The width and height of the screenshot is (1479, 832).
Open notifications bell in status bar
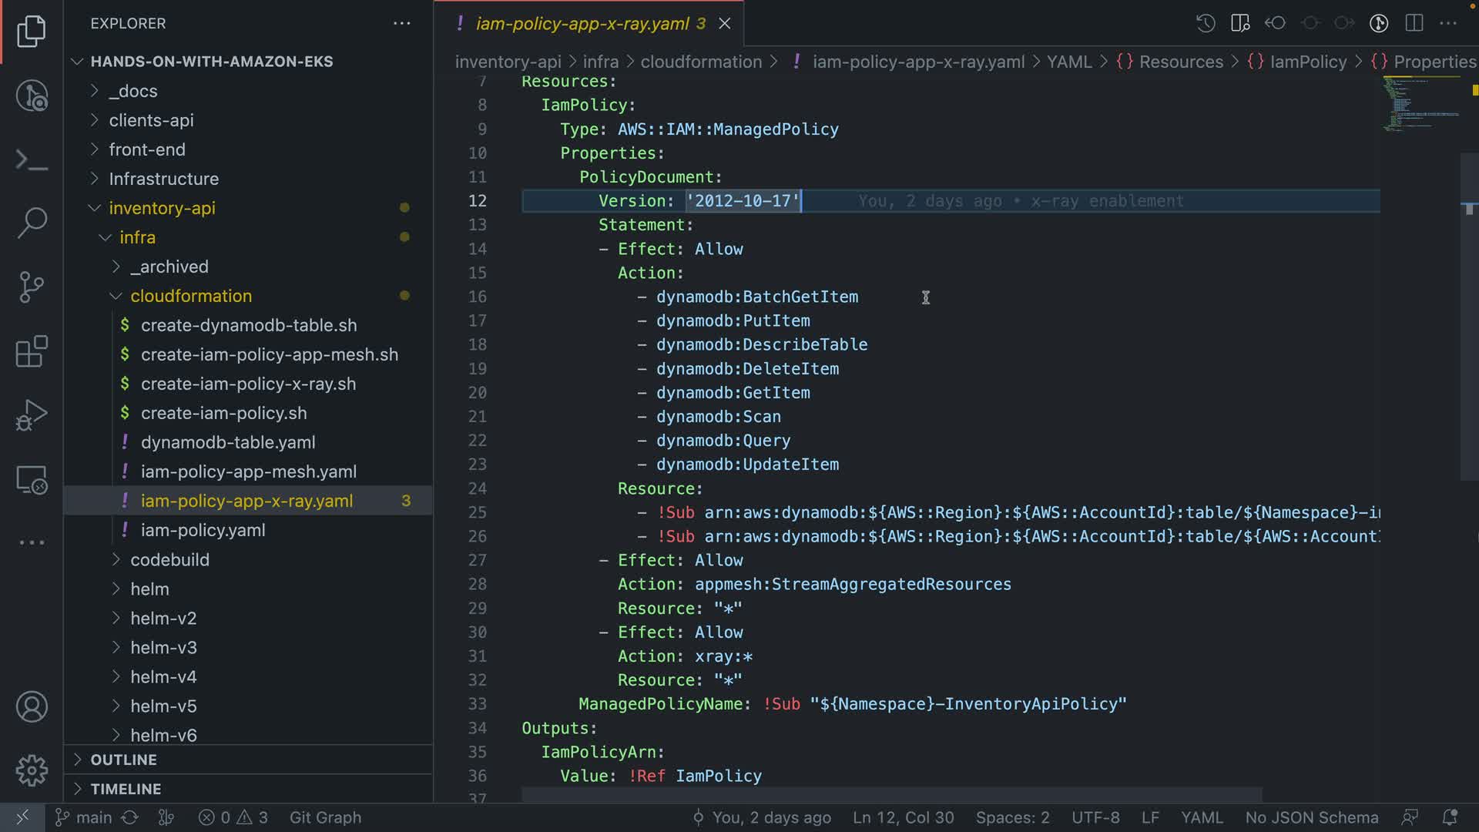[1449, 817]
